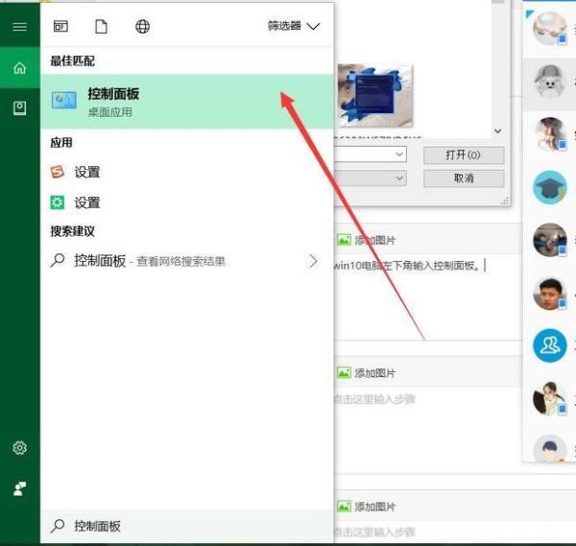
Task: Click the resize grip of file dialog
Action: pos(505,201)
